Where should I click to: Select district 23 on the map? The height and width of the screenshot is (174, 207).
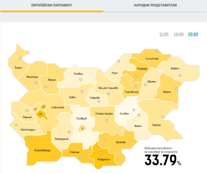(41, 114)
